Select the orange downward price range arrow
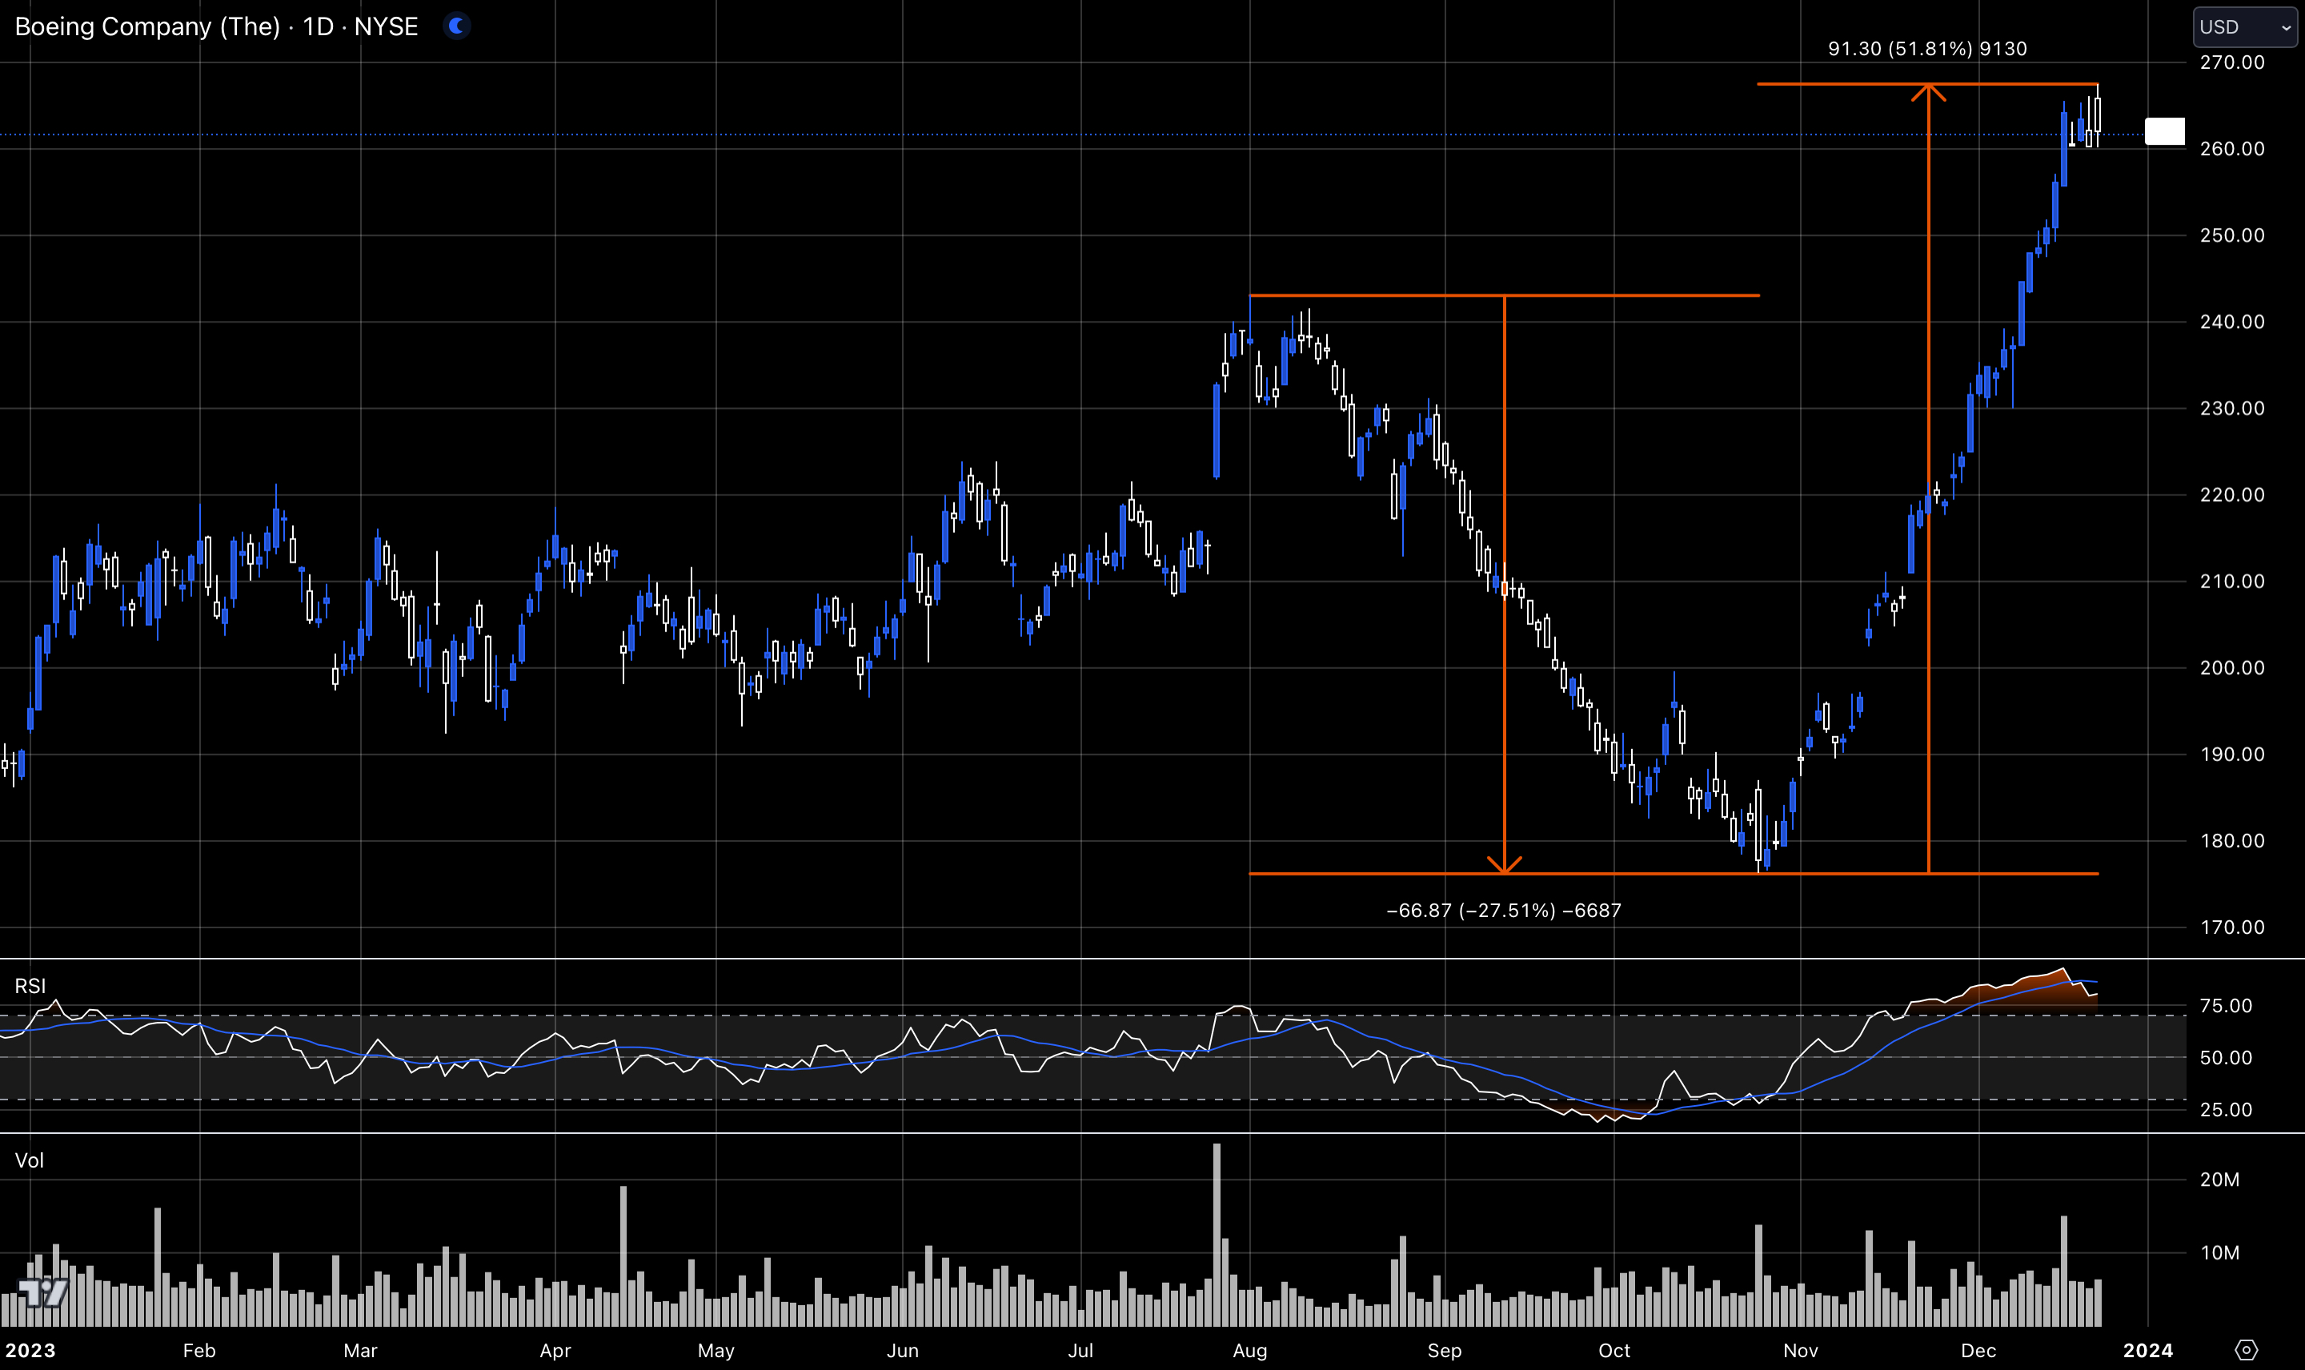This screenshot has height=1370, width=2305. (x=1505, y=583)
